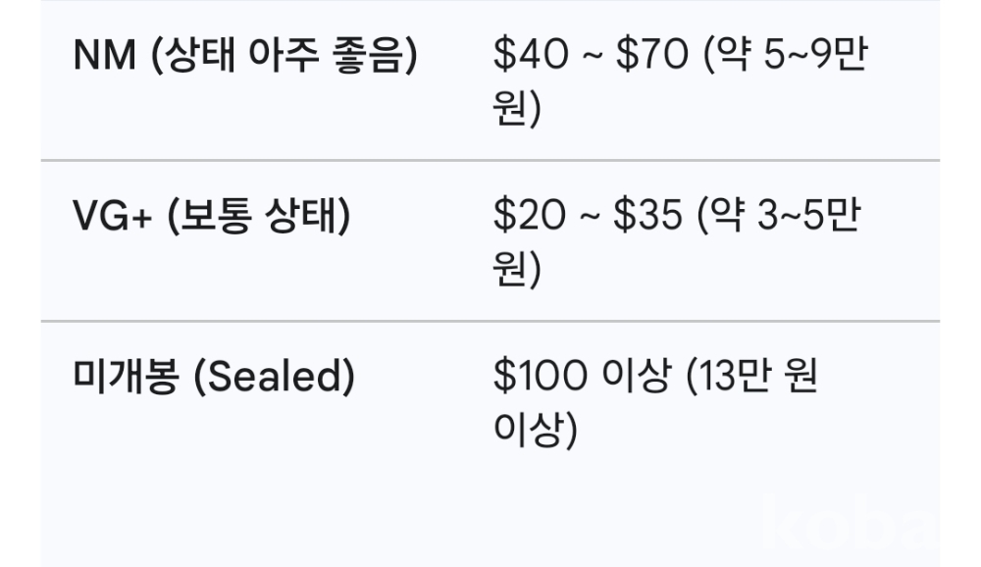Screen dimensions: 981x567
Task: Click the $40 low price for NM
Action: (530, 57)
